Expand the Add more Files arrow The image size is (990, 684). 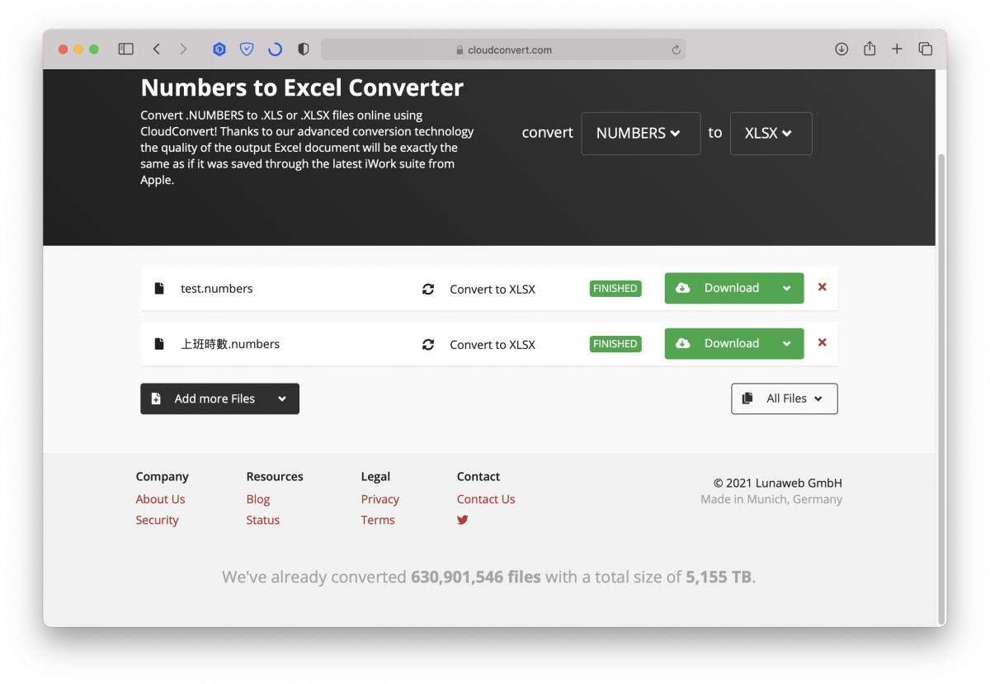click(x=282, y=399)
